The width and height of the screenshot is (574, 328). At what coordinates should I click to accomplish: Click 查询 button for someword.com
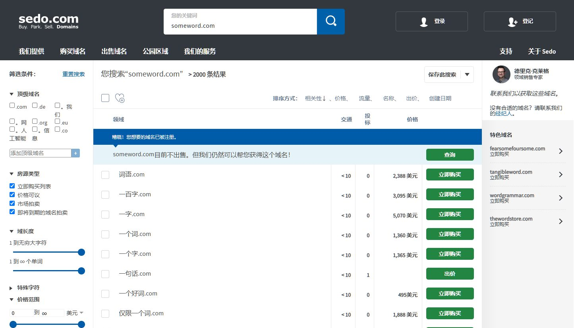click(x=450, y=155)
